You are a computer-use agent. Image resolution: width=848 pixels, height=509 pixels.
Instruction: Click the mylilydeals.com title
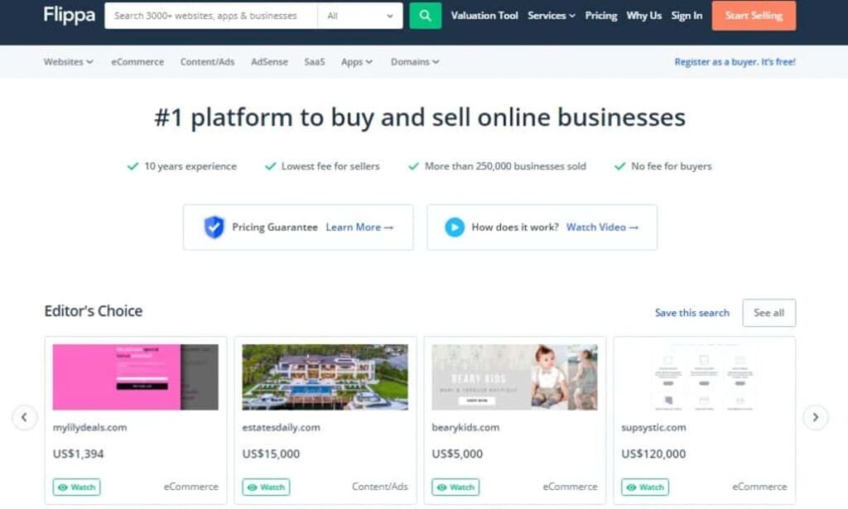tap(89, 427)
